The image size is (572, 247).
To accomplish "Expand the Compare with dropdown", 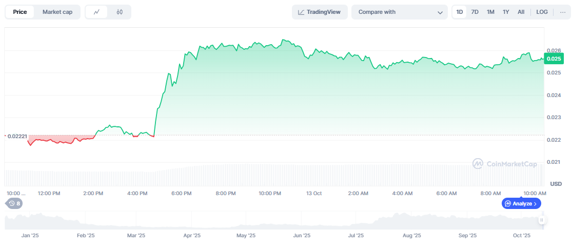I will click(x=400, y=12).
